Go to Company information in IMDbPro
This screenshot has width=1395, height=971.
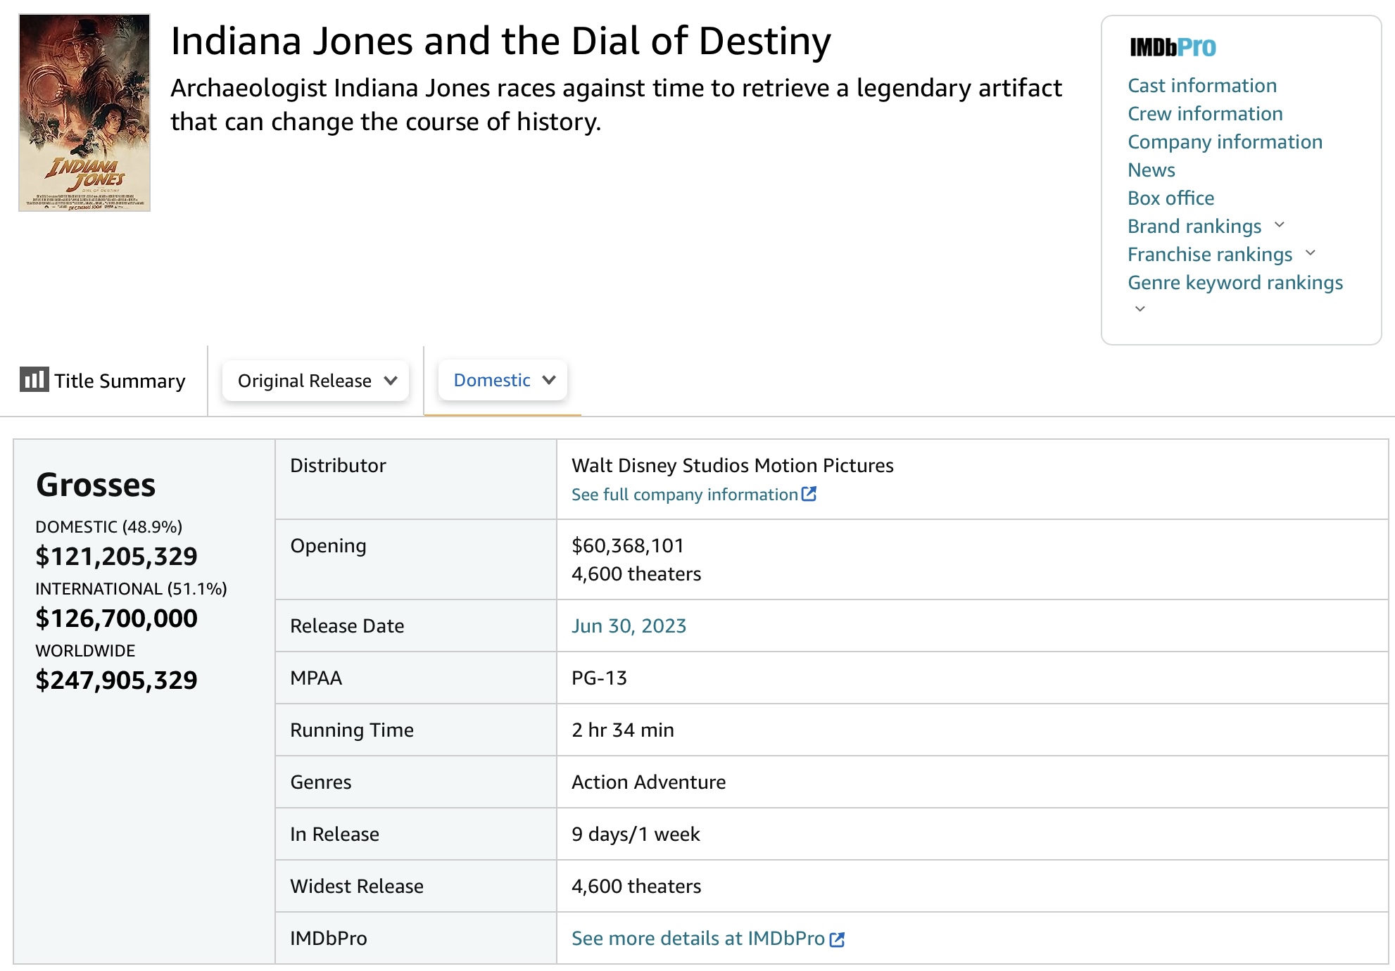tap(1225, 142)
